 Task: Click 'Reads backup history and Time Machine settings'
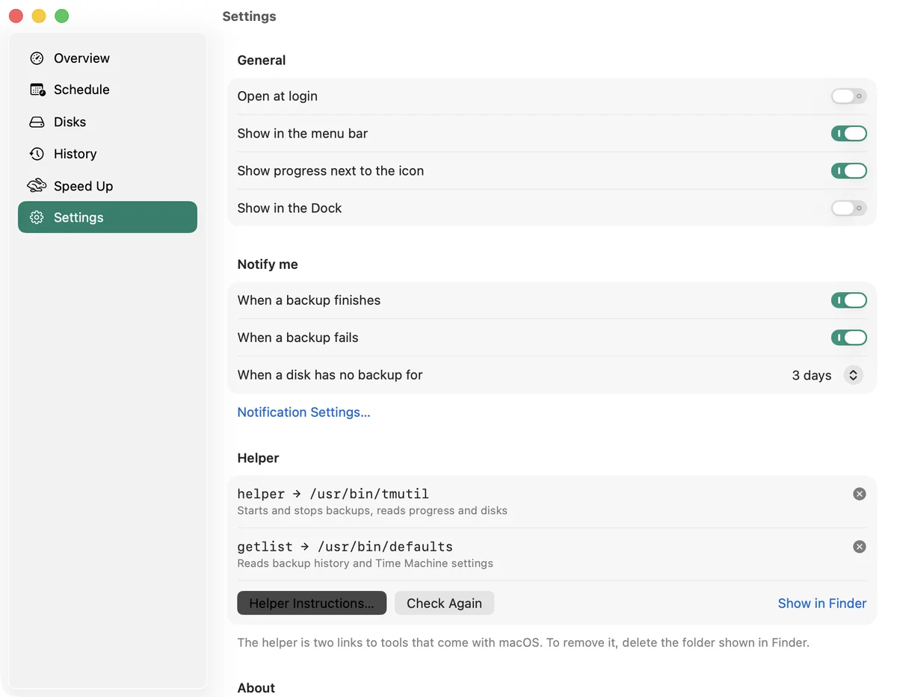(x=365, y=563)
